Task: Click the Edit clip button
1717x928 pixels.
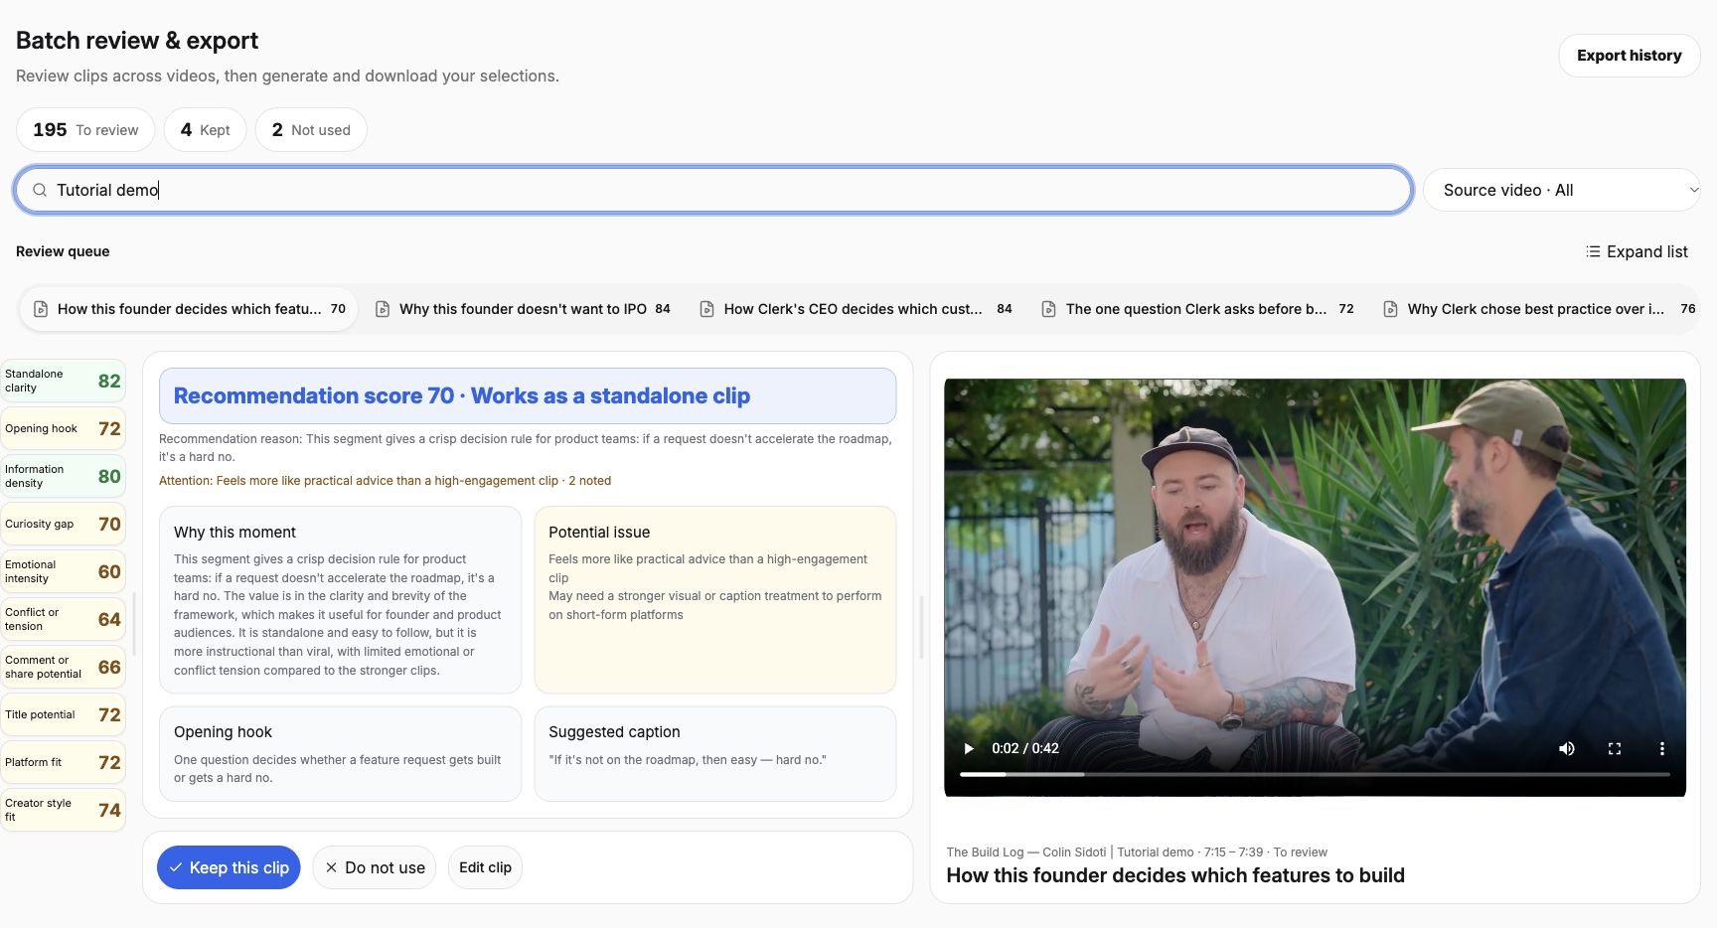Action: pyautogui.click(x=485, y=867)
